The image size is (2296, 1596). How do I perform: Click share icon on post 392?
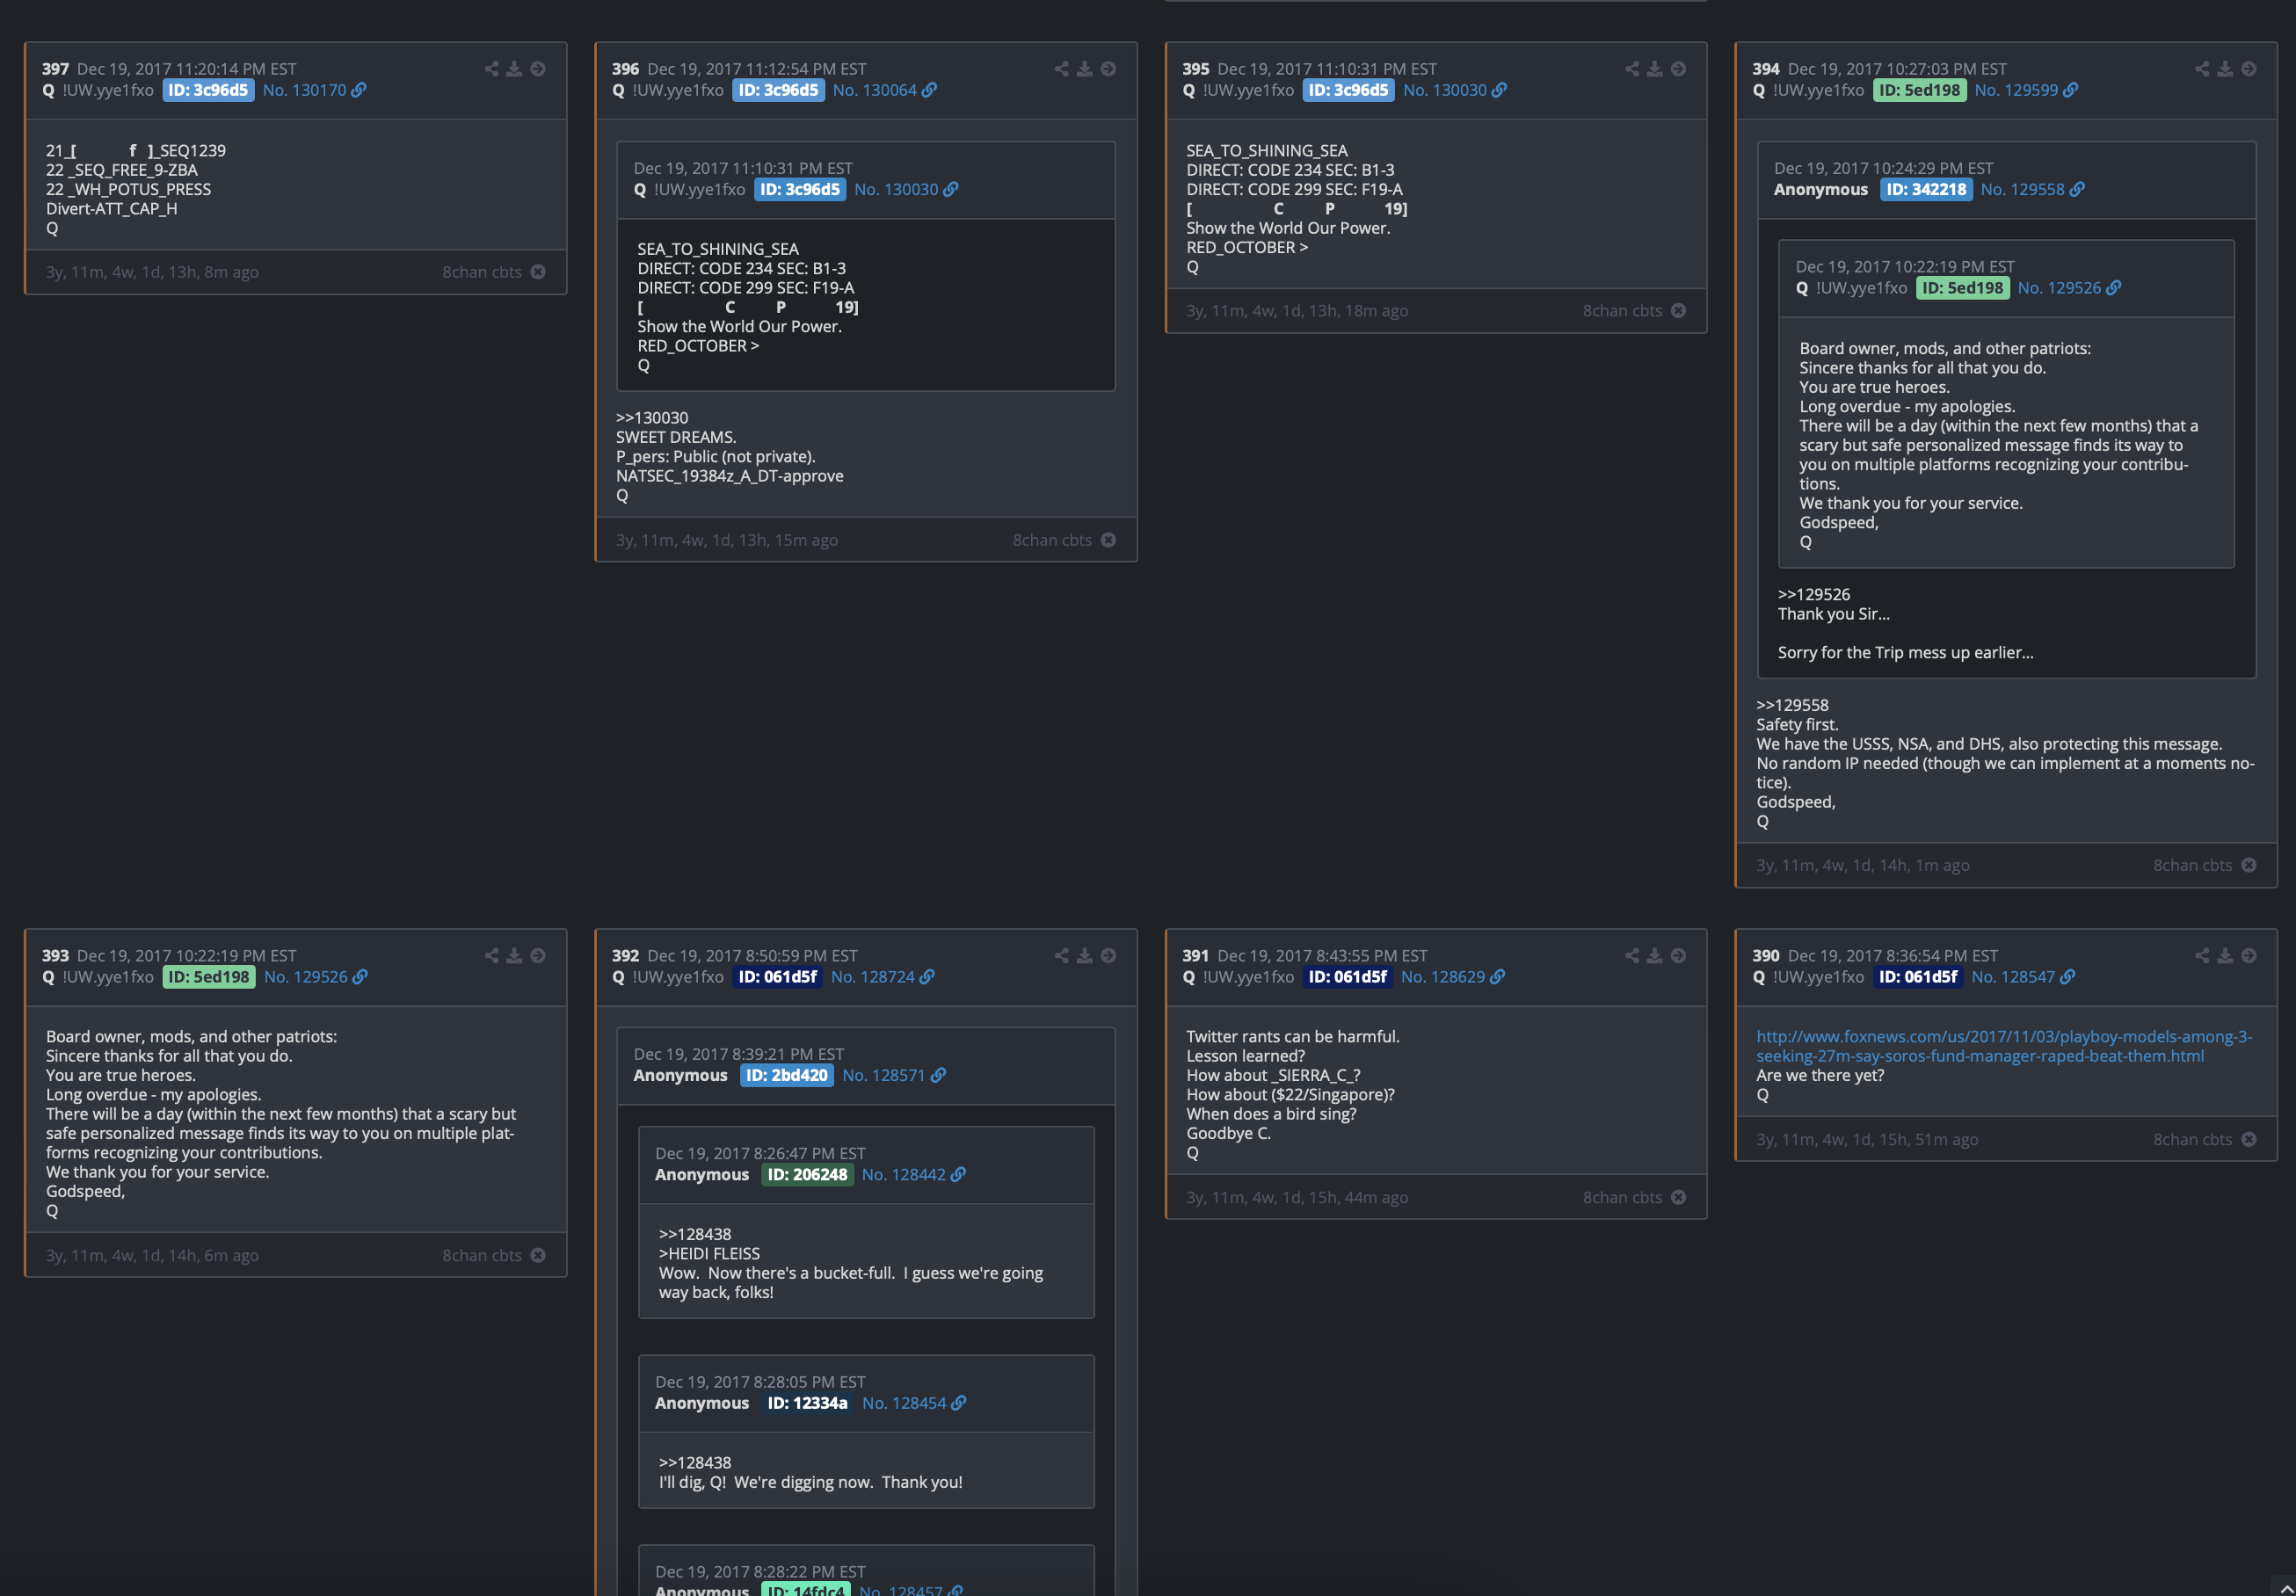coord(1061,956)
